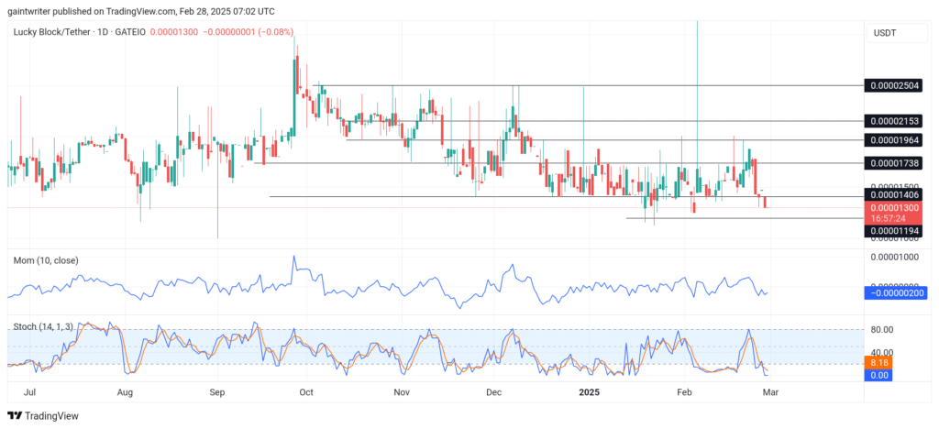The width and height of the screenshot is (939, 429).
Task: Click the blue −0.00000200 momentum value label
Action: pos(895,293)
